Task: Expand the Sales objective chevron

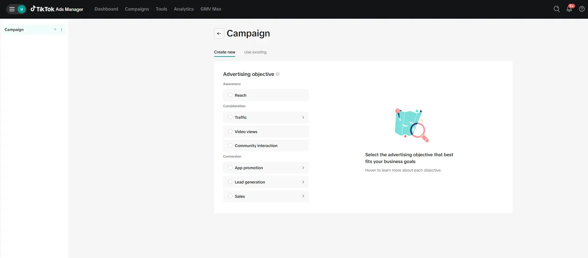Action: [x=303, y=196]
